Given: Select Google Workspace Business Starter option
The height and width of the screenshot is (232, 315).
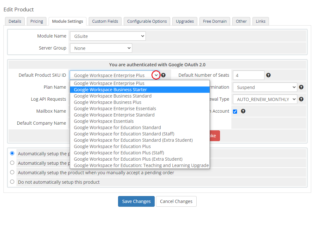Looking at the screenshot, I should 140,90.
